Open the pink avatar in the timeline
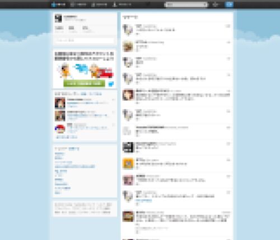 click(x=128, y=180)
